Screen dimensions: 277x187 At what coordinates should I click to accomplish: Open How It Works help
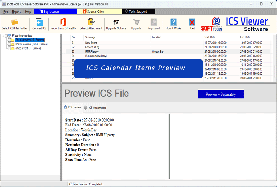click(173, 24)
